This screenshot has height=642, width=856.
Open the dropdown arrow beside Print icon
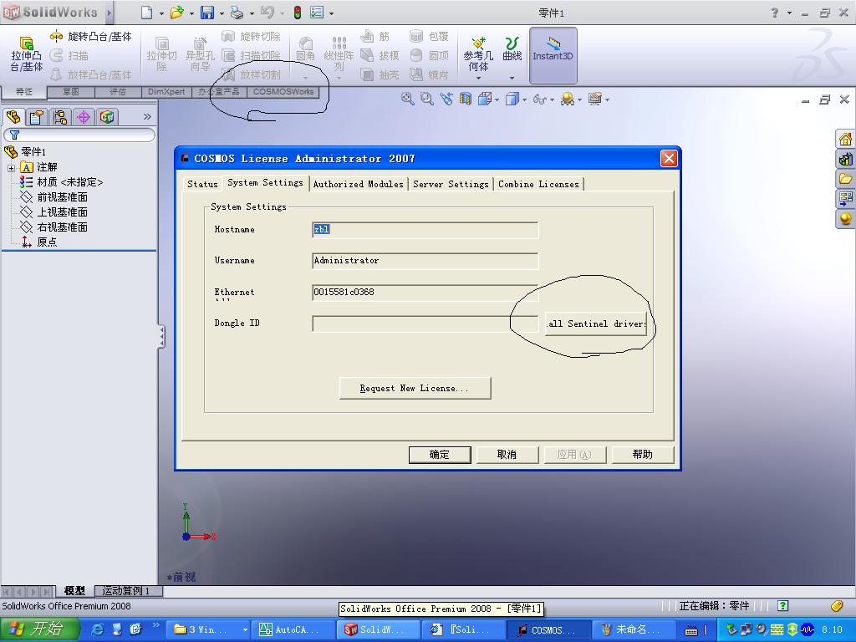click(x=252, y=13)
